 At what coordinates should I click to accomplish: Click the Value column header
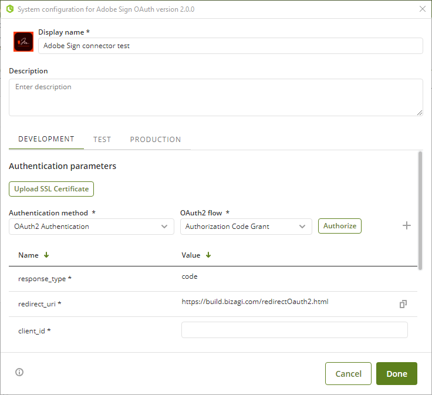191,255
